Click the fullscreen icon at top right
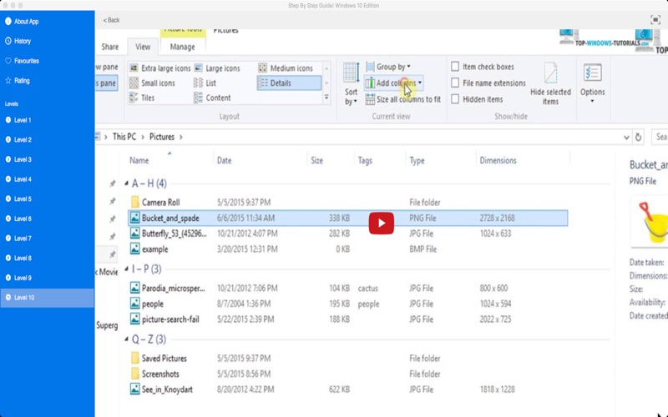This screenshot has width=668, height=417. 655,19
